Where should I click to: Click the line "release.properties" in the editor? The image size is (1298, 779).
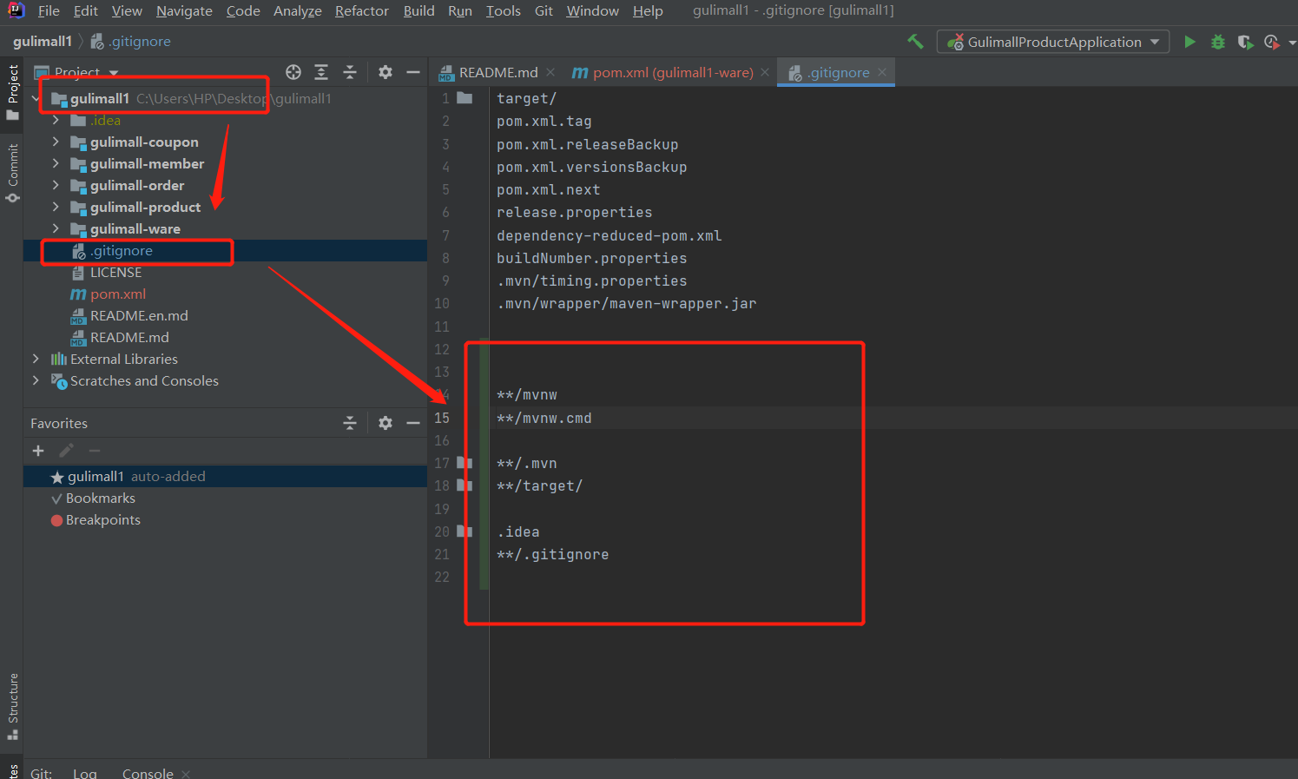pos(575,212)
